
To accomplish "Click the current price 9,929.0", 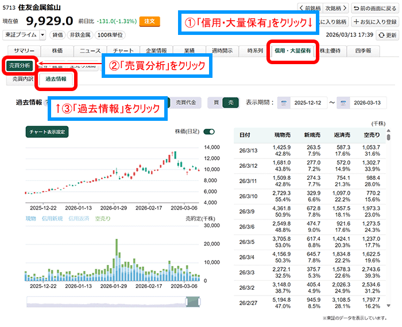I will pyautogui.click(x=50, y=21).
